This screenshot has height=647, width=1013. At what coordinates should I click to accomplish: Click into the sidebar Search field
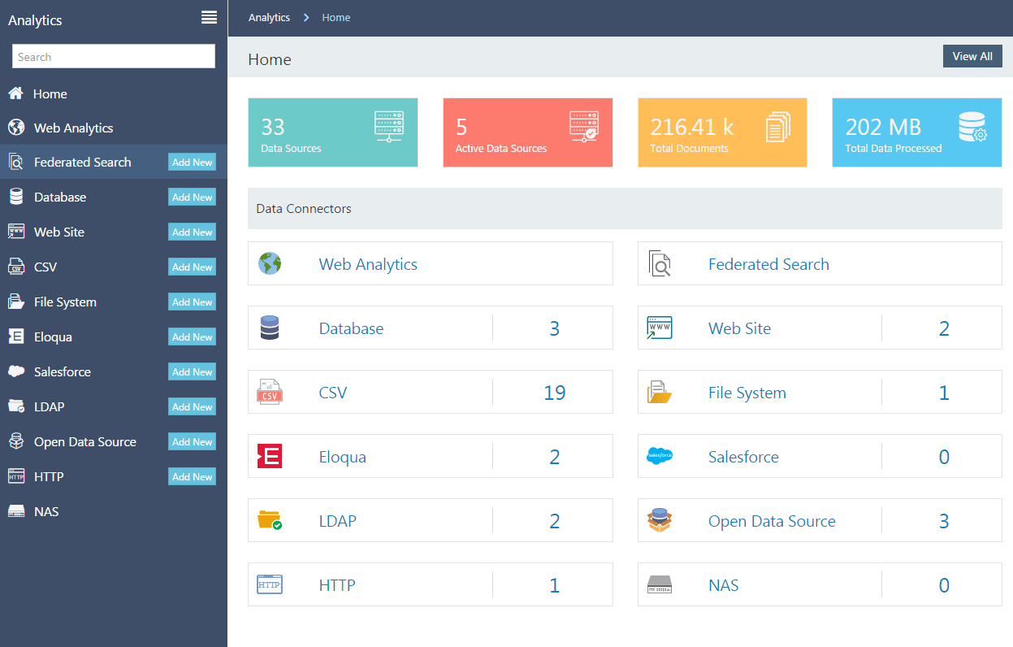pyautogui.click(x=113, y=56)
